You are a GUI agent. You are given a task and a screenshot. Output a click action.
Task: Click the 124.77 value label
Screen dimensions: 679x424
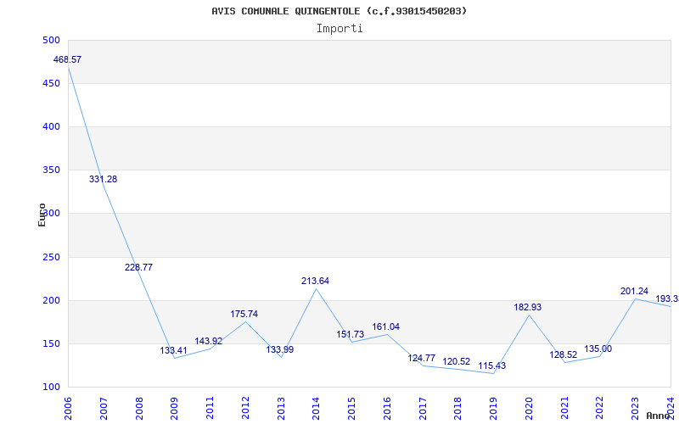coord(421,358)
